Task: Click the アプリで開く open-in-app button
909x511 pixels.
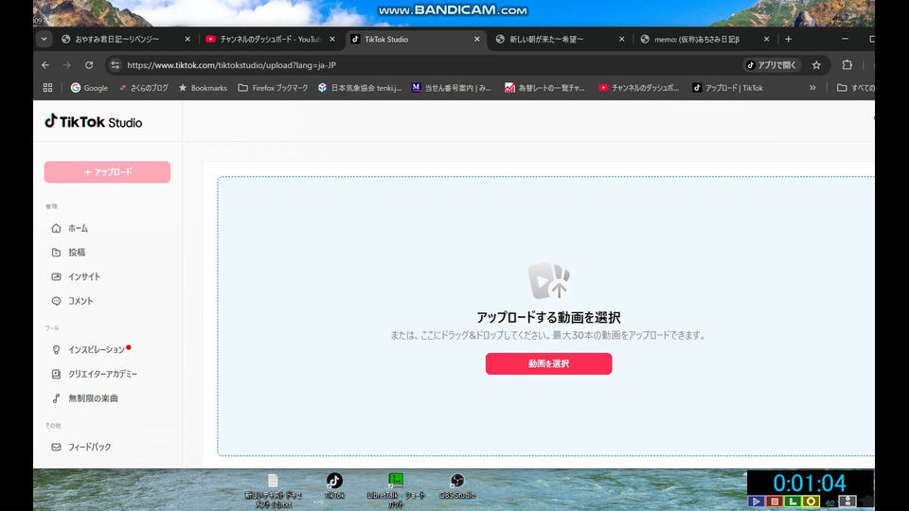Action: (x=772, y=65)
